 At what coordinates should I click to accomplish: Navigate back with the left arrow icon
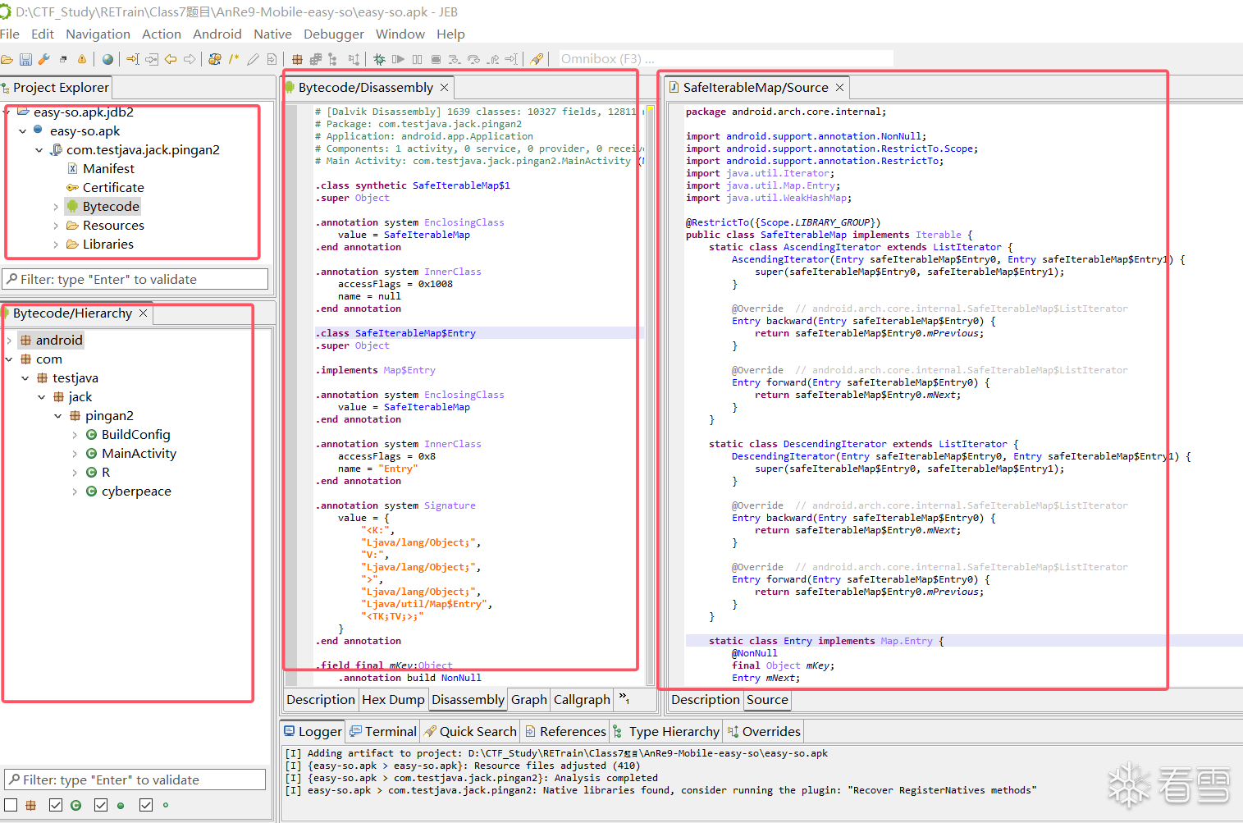tap(171, 59)
